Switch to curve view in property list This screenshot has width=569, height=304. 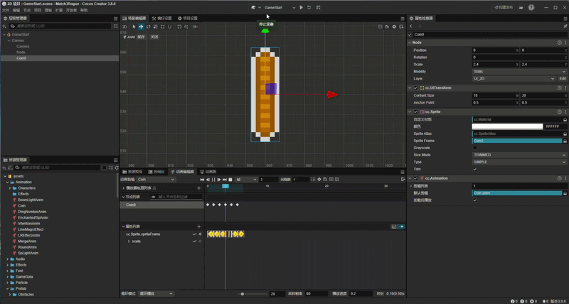(394, 227)
